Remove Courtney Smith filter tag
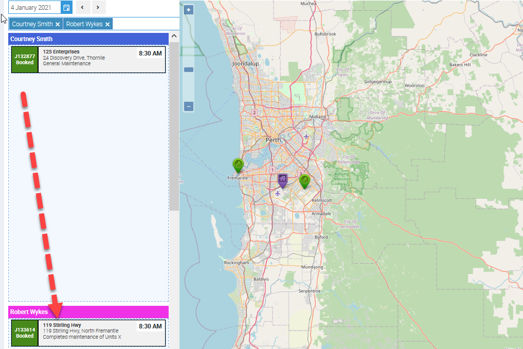 (58, 24)
